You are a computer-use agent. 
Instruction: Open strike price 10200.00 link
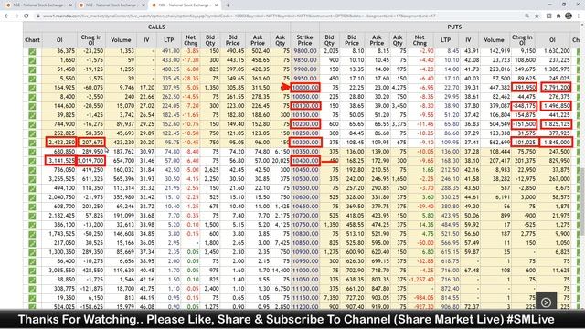coord(305,124)
